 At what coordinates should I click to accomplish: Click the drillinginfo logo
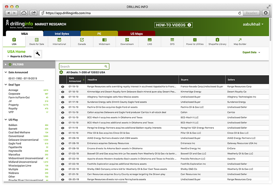point(20,24)
